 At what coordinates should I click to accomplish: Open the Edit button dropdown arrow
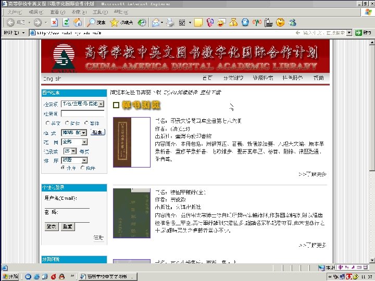click(x=190, y=23)
